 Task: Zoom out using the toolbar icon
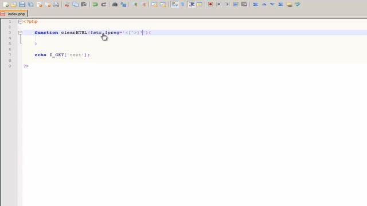pos(144,5)
